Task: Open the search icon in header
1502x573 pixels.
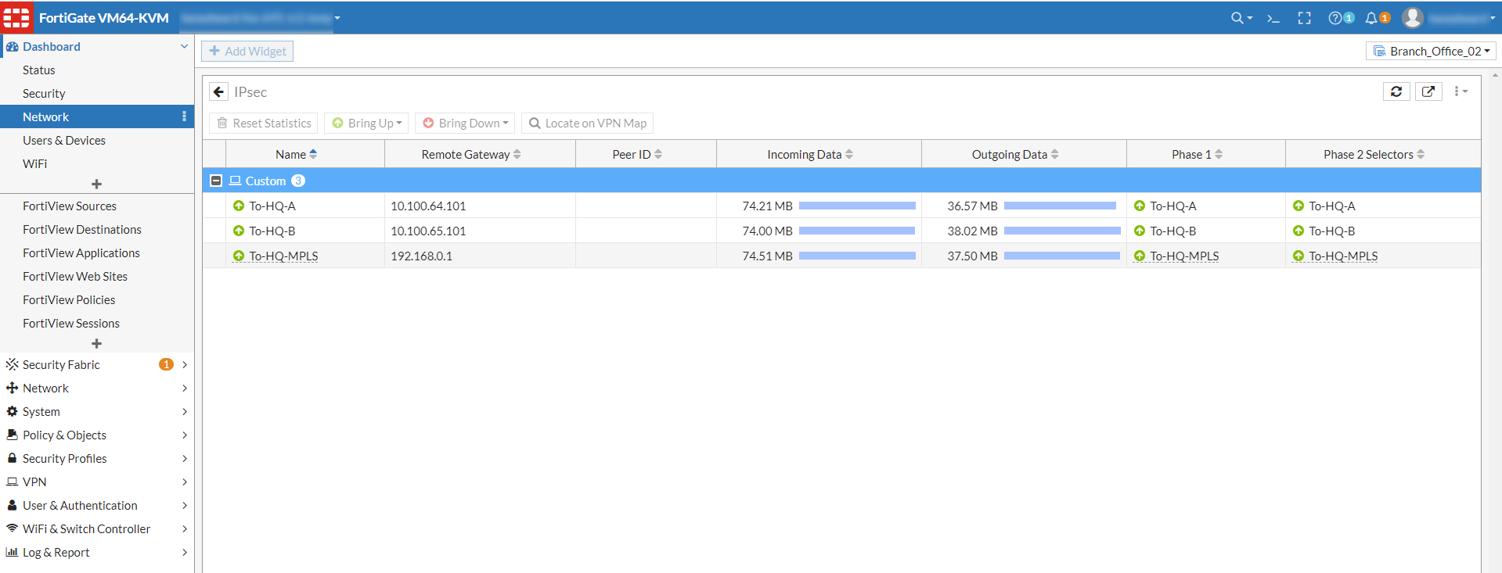Action: [1241, 18]
